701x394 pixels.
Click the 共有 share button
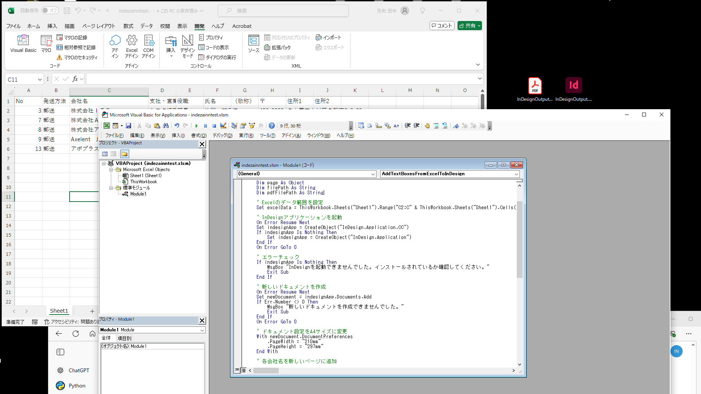click(x=469, y=26)
